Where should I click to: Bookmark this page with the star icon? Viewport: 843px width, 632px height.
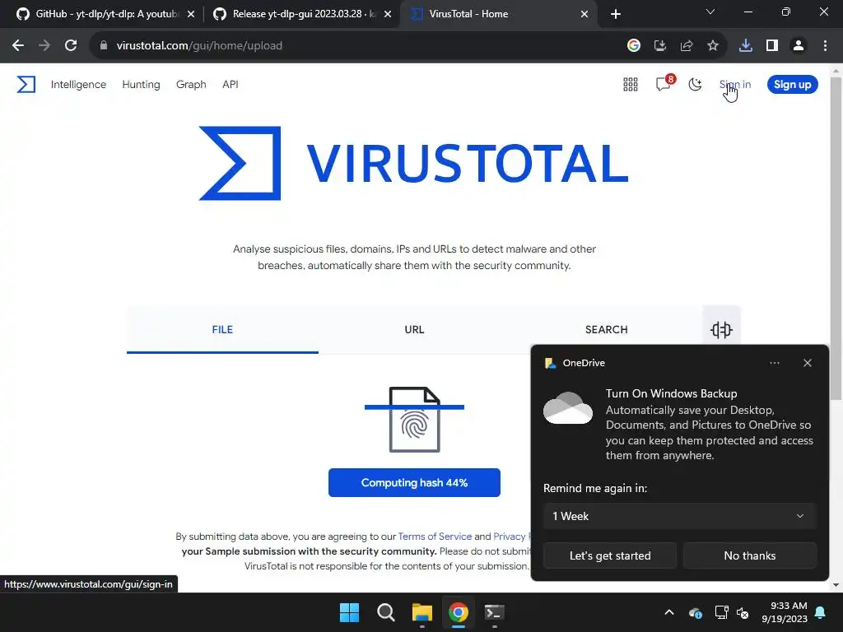[x=713, y=46]
